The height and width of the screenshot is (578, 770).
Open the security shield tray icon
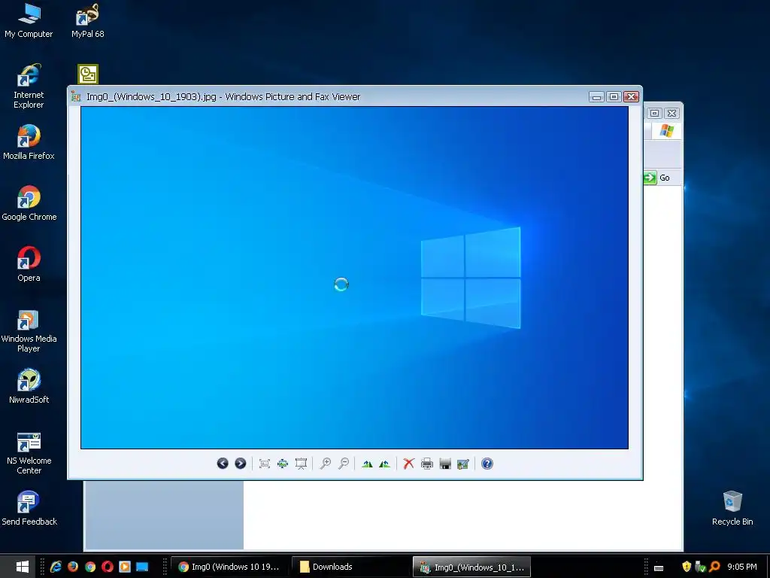tap(687, 567)
